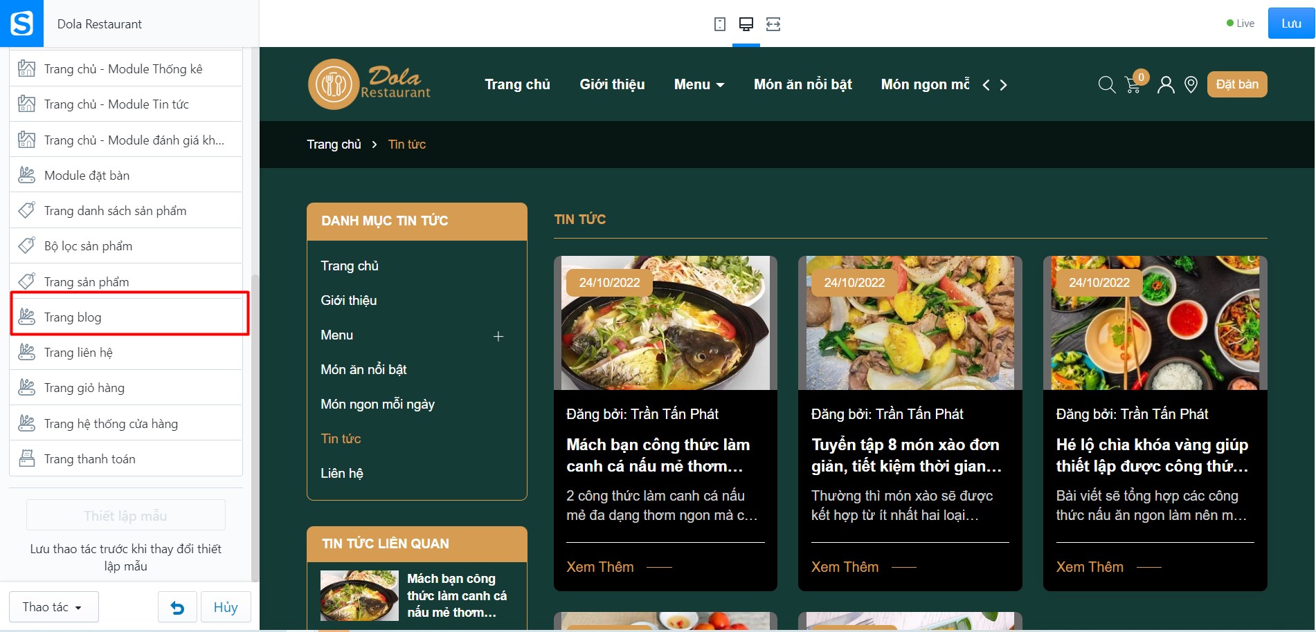This screenshot has width=1316, height=632.
Task: Click Xem Thêm on Hé lộ chìa khóa article
Action: pos(1108,567)
